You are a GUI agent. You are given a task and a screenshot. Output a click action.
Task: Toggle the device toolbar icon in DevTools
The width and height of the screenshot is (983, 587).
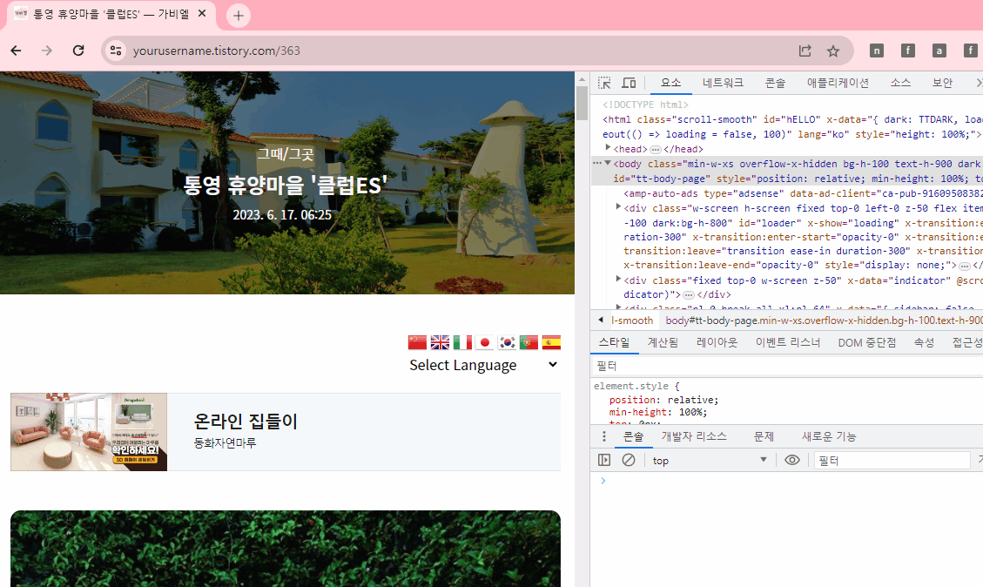click(629, 83)
